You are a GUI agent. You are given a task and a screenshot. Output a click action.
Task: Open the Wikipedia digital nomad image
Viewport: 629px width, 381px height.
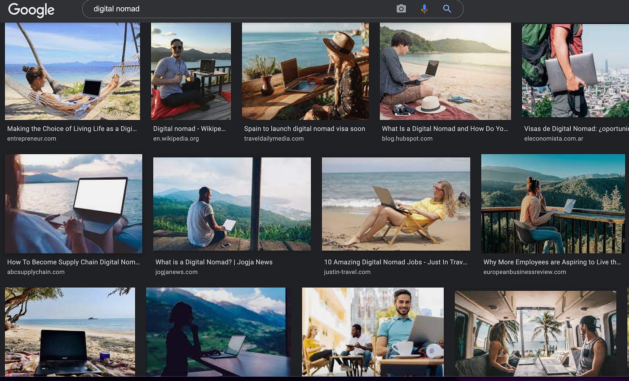[x=191, y=71]
